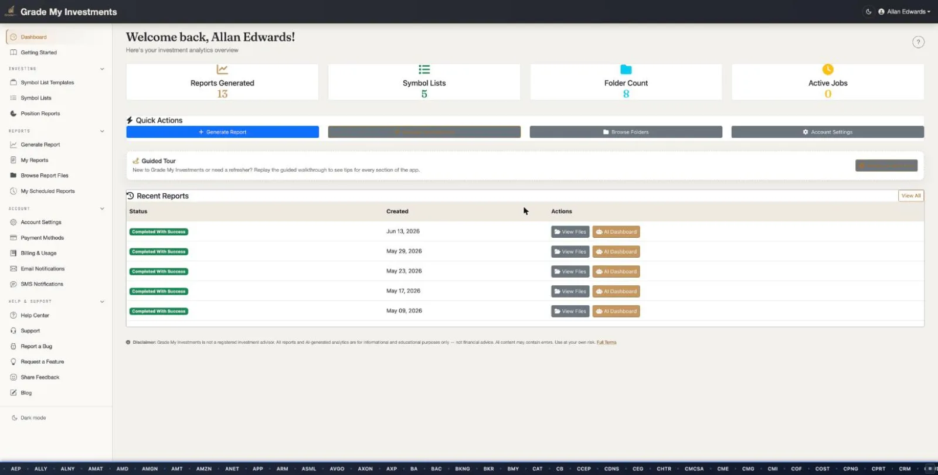Click the Billing & Usage icon
This screenshot has width=938, height=475.
tap(13, 253)
